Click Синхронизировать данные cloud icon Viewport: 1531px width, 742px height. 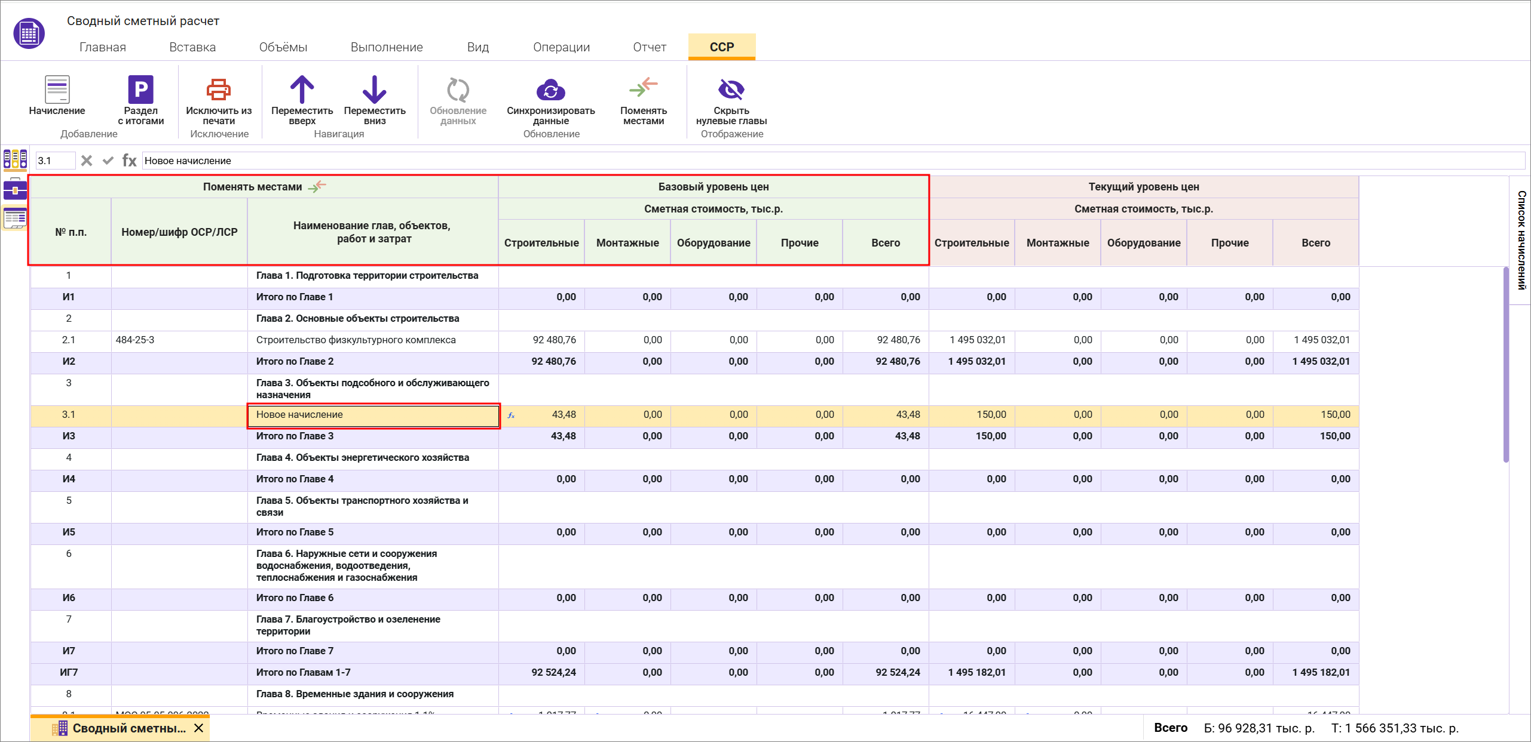point(550,90)
